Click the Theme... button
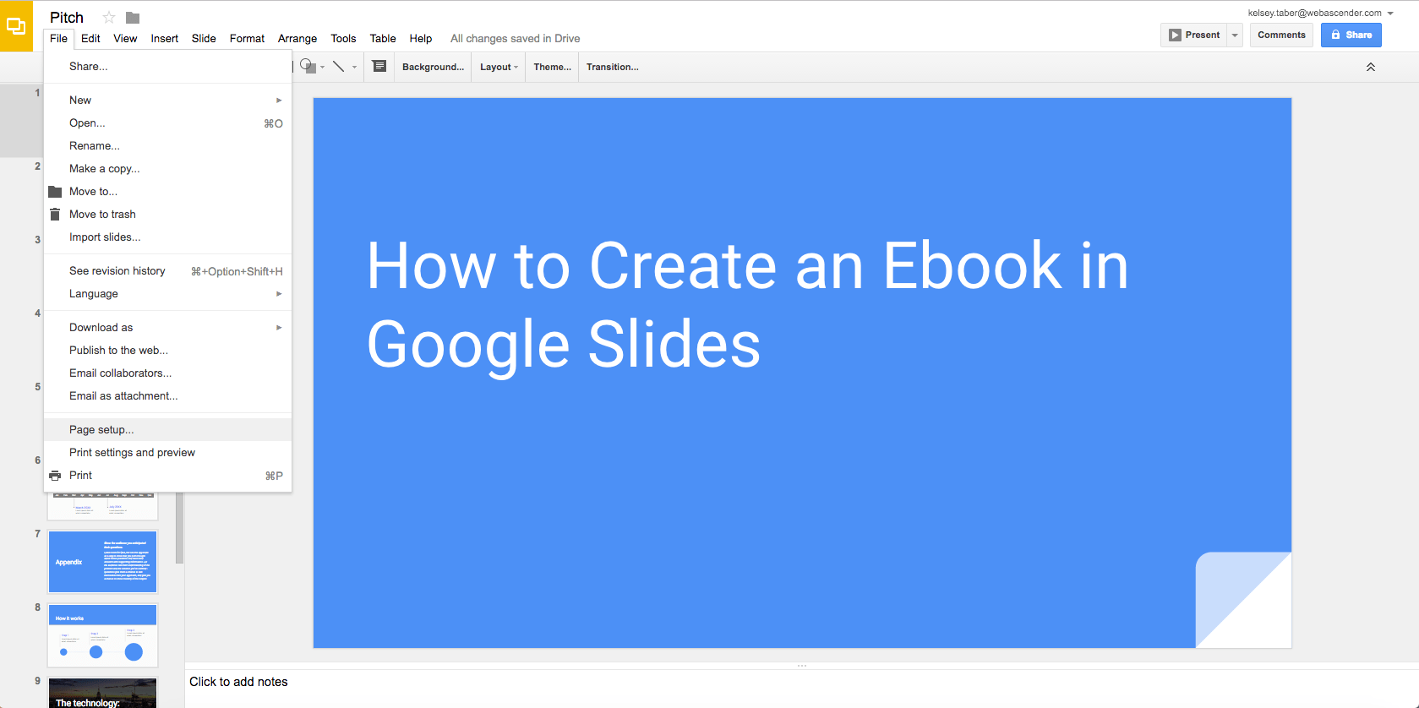 click(552, 67)
